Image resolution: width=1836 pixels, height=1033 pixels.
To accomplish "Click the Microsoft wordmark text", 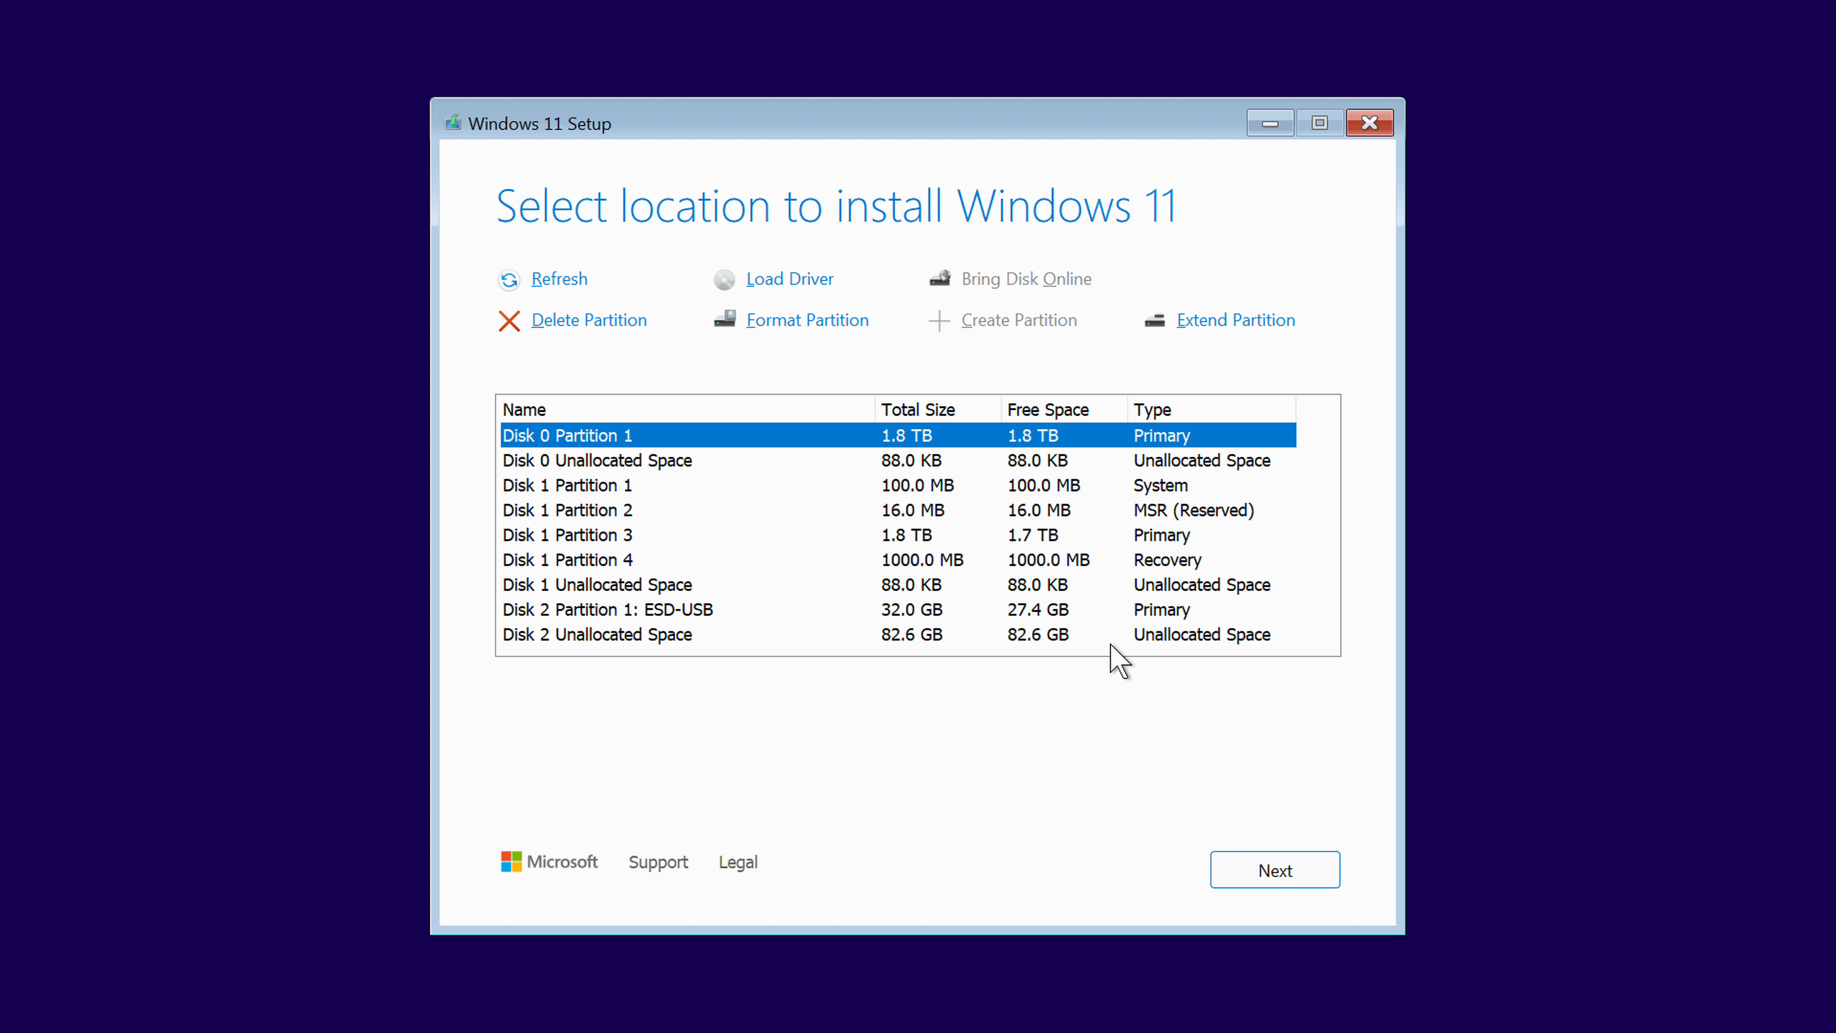I will pyautogui.click(x=562, y=862).
